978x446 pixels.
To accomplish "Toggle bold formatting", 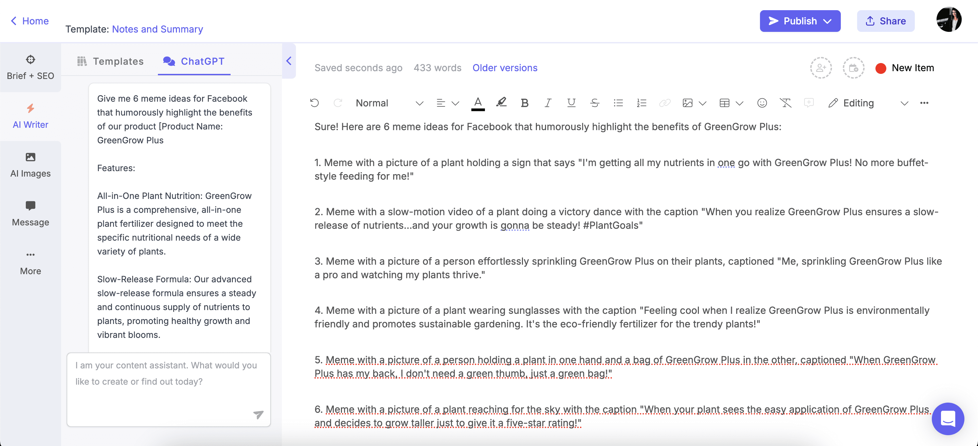I will pyautogui.click(x=525, y=103).
